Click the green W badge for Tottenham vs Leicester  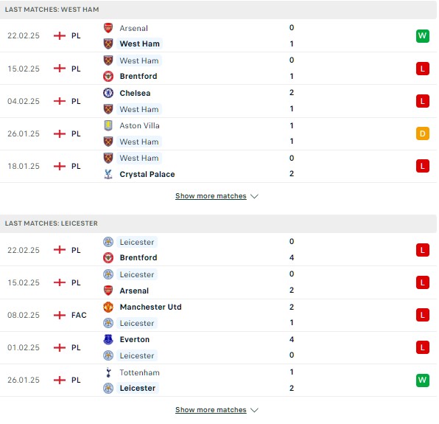pyautogui.click(x=423, y=380)
